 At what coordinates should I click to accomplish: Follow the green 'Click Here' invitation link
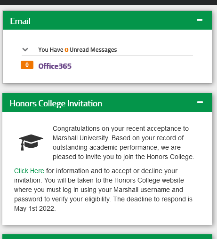pyautogui.click(x=29, y=171)
